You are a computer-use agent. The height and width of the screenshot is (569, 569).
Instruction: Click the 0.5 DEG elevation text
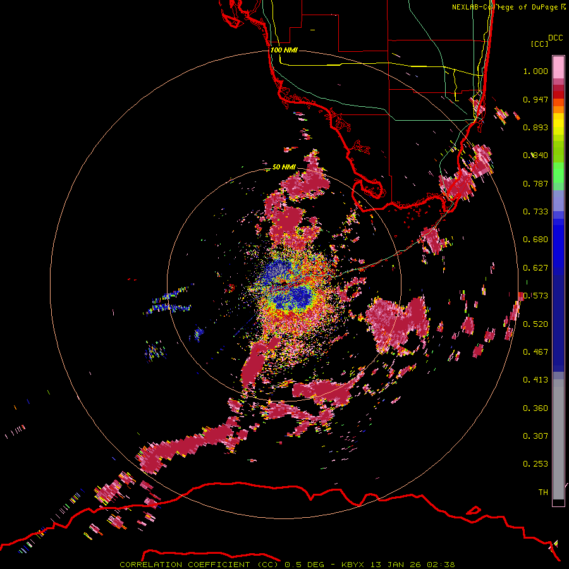point(303,565)
